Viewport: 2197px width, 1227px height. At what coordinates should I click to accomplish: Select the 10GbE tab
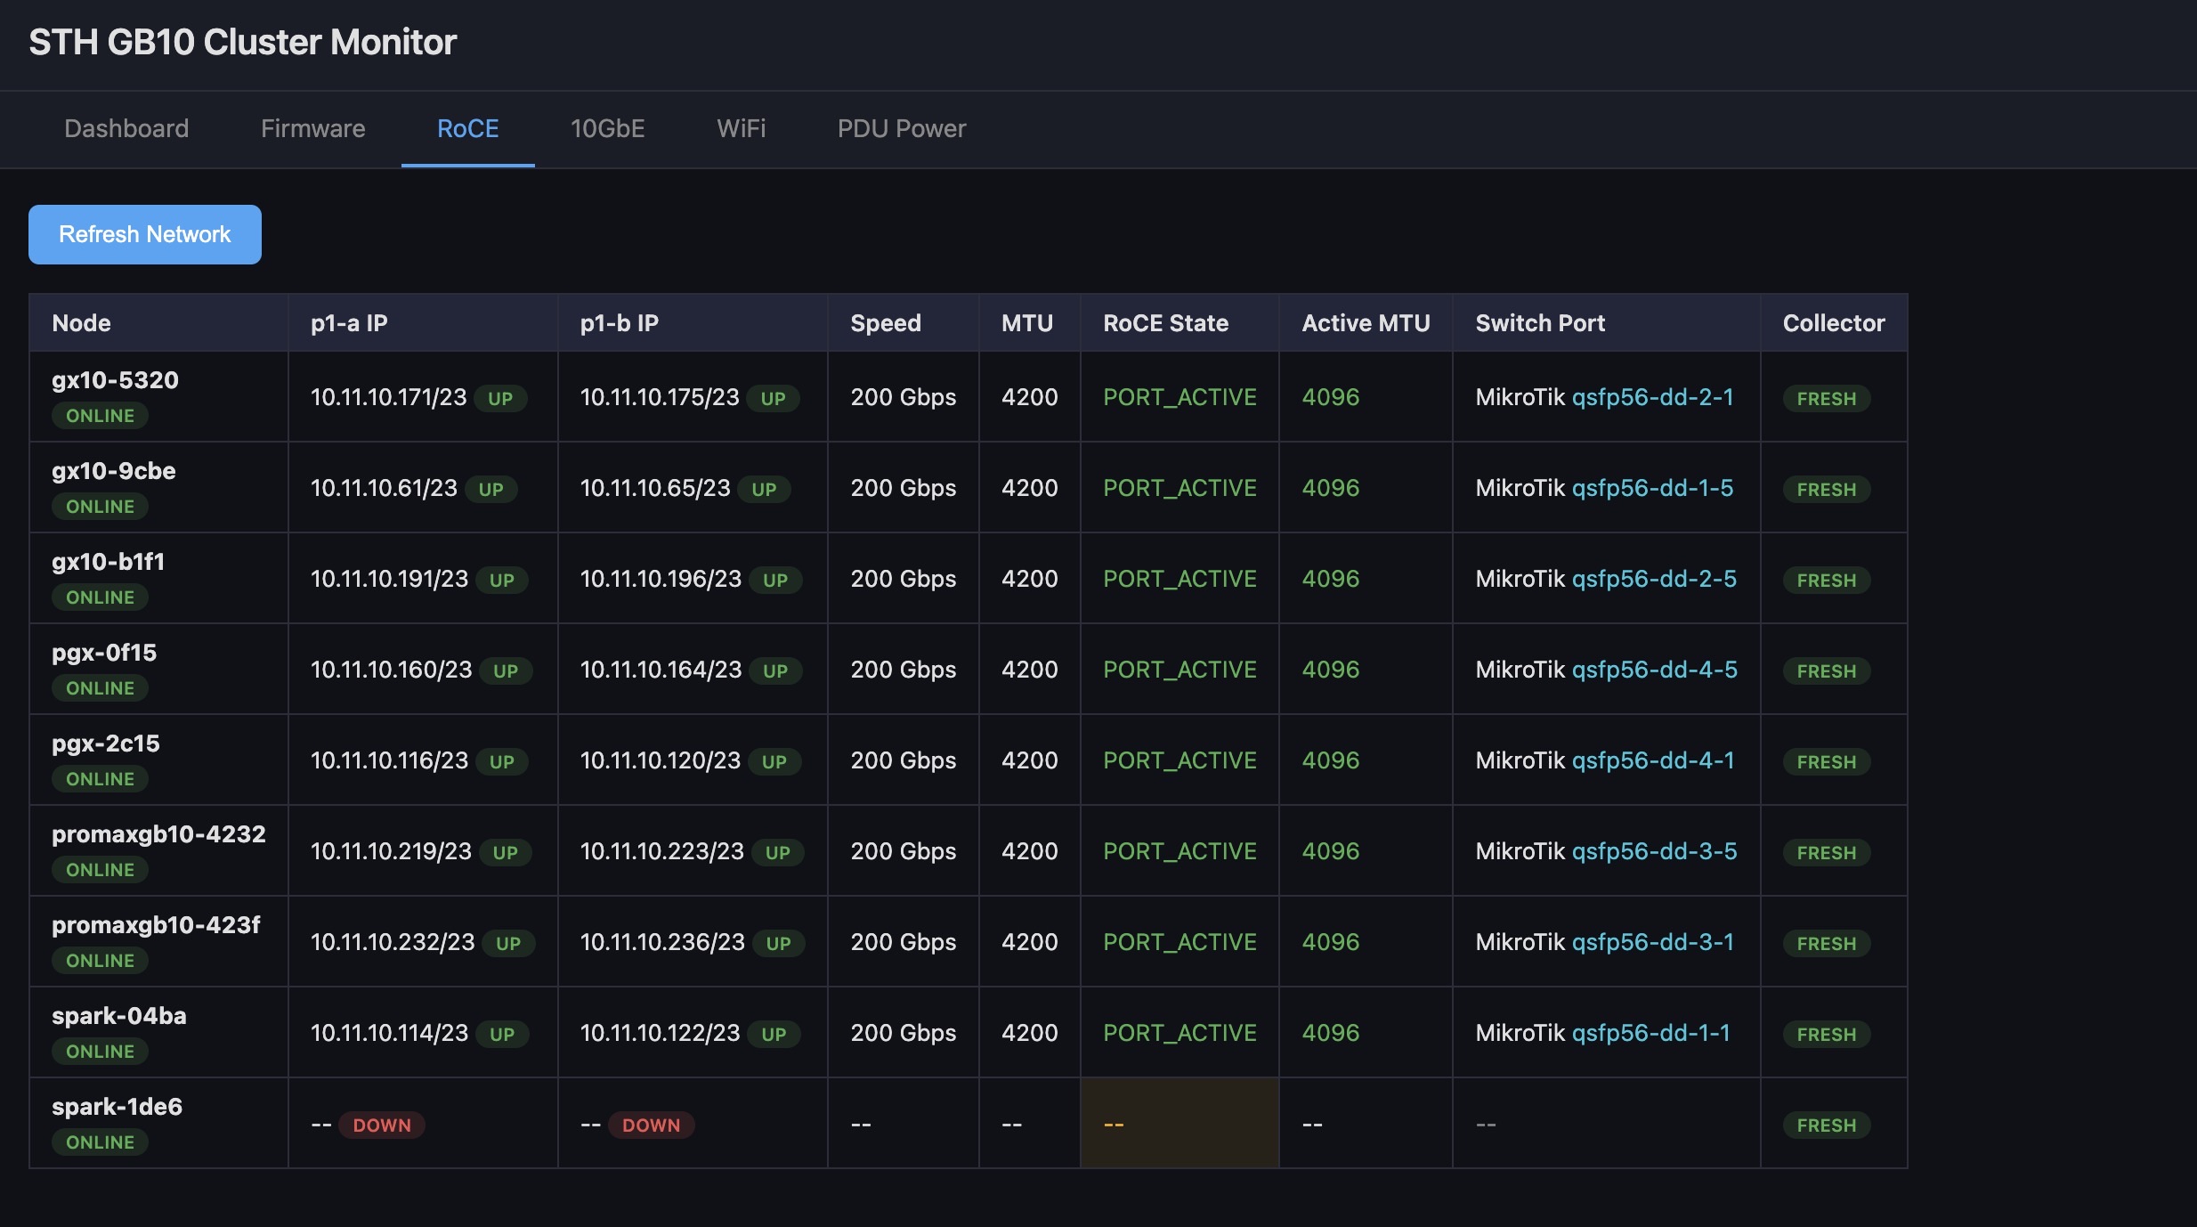[607, 128]
